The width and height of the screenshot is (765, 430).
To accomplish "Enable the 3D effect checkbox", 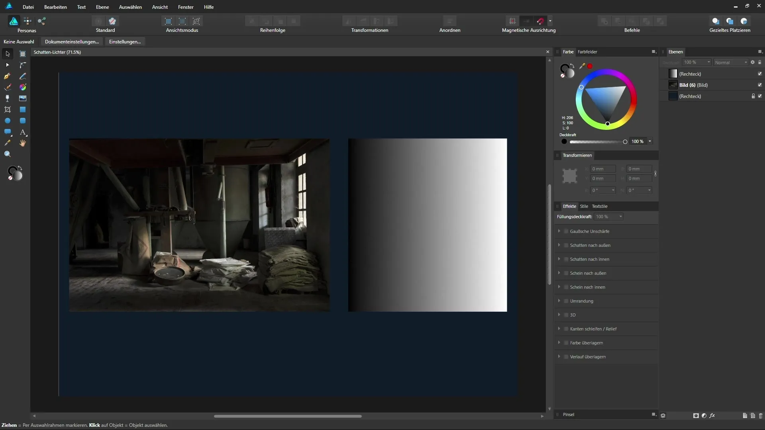I will [x=566, y=315].
